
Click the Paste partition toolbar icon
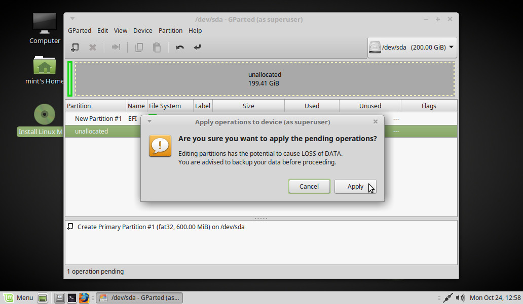pos(157,48)
